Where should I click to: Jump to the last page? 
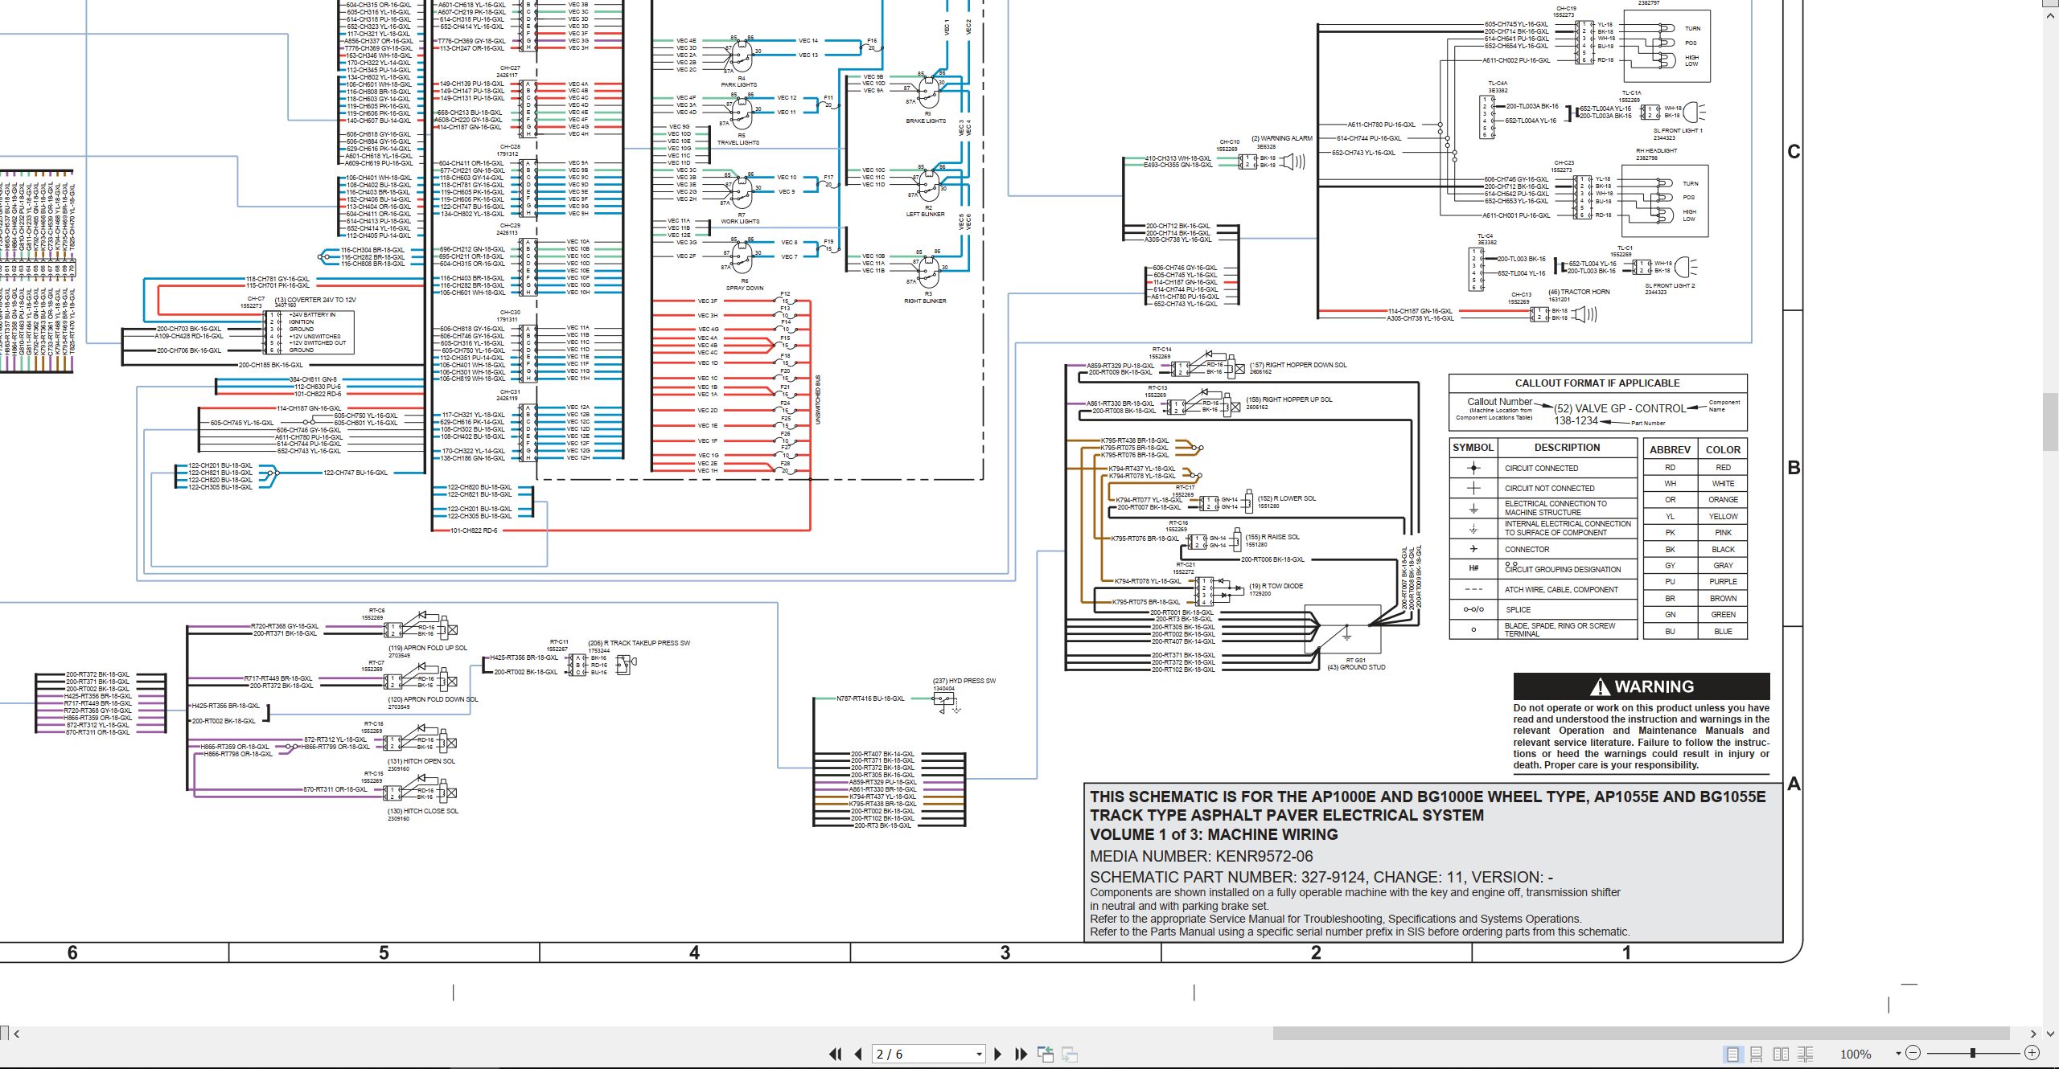coord(1021,1054)
